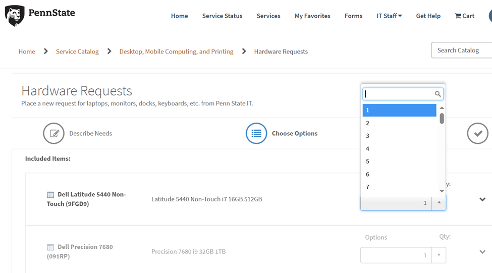Click Latitude 5440 Non-Touch i7 16GB 512GB description
Viewport: 492px width, 273px height.
pyautogui.click(x=206, y=199)
